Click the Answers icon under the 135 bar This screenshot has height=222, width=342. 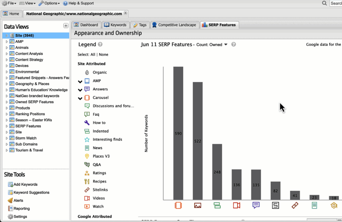(x=256, y=205)
